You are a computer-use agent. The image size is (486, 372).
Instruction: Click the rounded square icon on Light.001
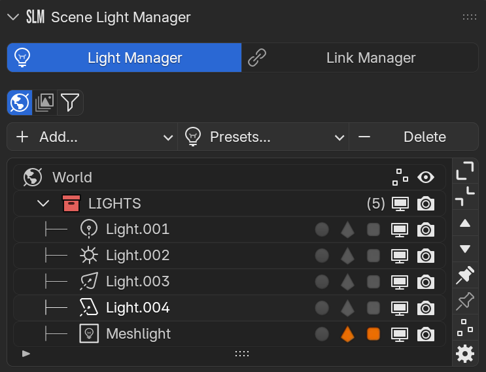point(373,229)
